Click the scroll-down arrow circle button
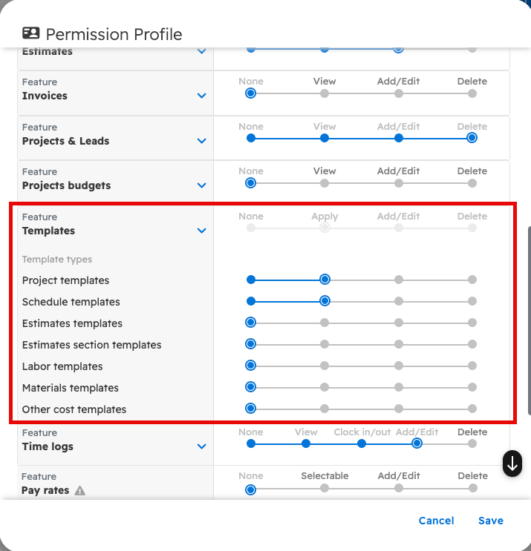The height and width of the screenshot is (551, 531). click(512, 463)
